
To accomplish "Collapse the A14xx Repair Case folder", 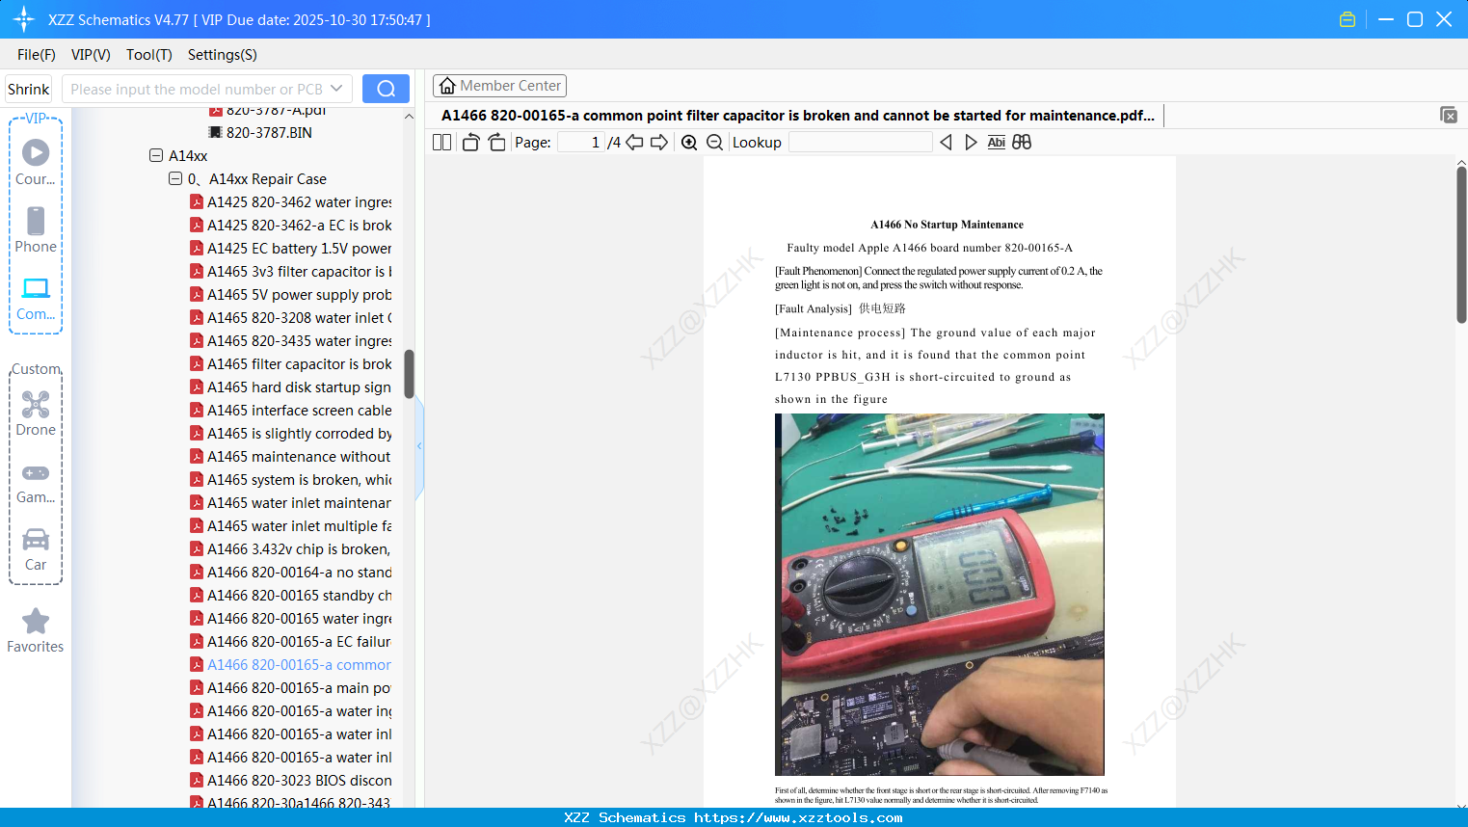I will pyautogui.click(x=175, y=178).
